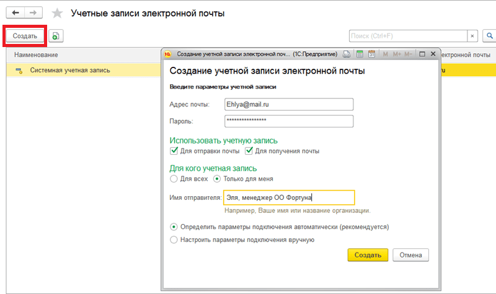This screenshot has height=294, width=496.
Task: Click the M memory icon in title bar
Action: pos(386,54)
